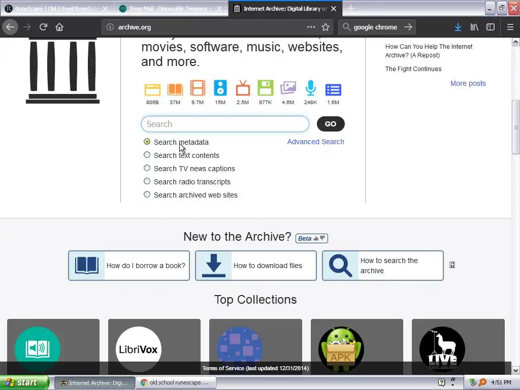The height and width of the screenshot is (390, 520).
Task: Open the Live Music Archive thumbnail
Action: pos(458,347)
